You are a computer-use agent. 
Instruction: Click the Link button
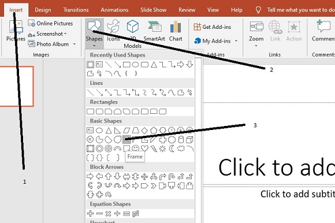275,31
